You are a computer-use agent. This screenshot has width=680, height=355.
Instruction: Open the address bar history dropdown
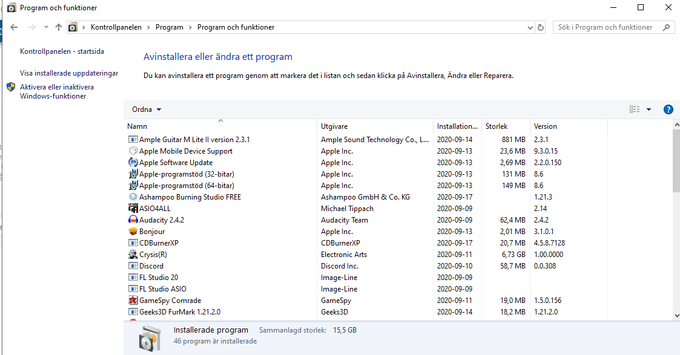[530, 27]
